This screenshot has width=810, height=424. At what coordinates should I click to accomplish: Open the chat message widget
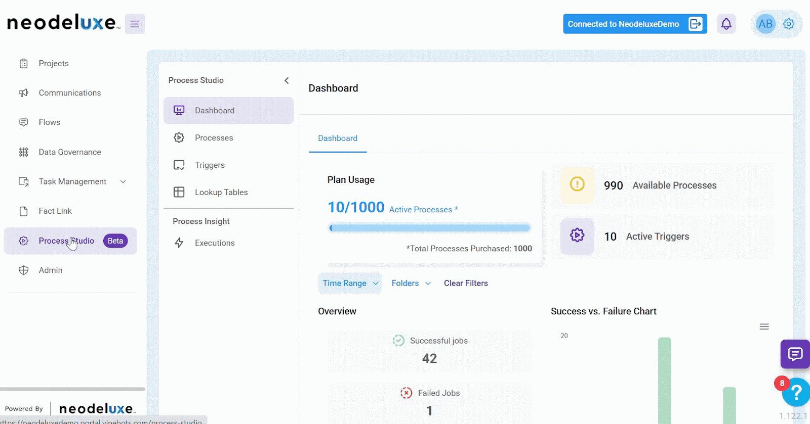tap(795, 354)
